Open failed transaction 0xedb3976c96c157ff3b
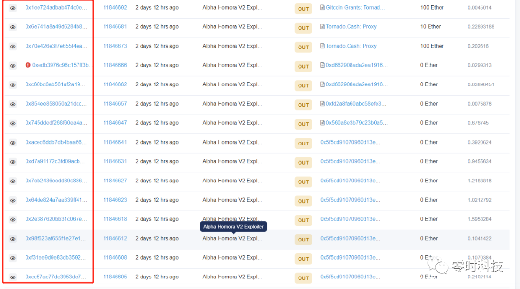This screenshot has width=520, height=289. pyautogui.click(x=62, y=65)
